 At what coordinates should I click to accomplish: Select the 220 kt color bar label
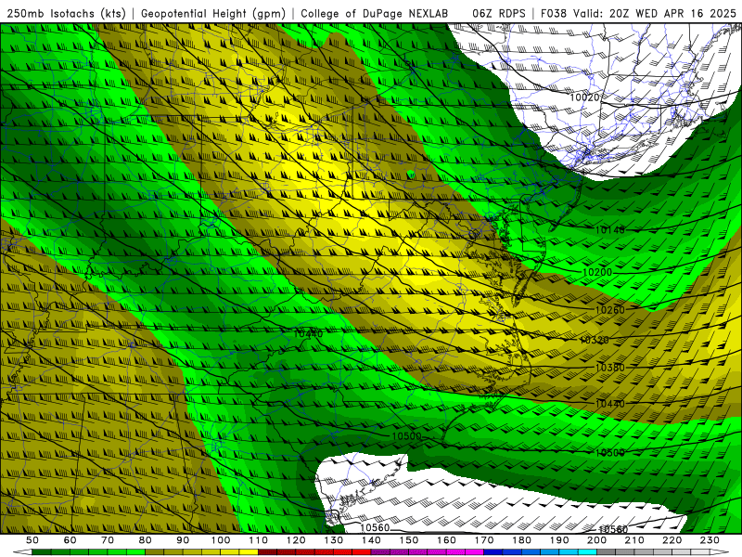coord(672,540)
